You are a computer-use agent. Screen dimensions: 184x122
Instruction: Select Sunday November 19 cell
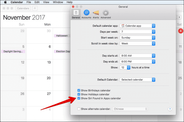point(13,83)
